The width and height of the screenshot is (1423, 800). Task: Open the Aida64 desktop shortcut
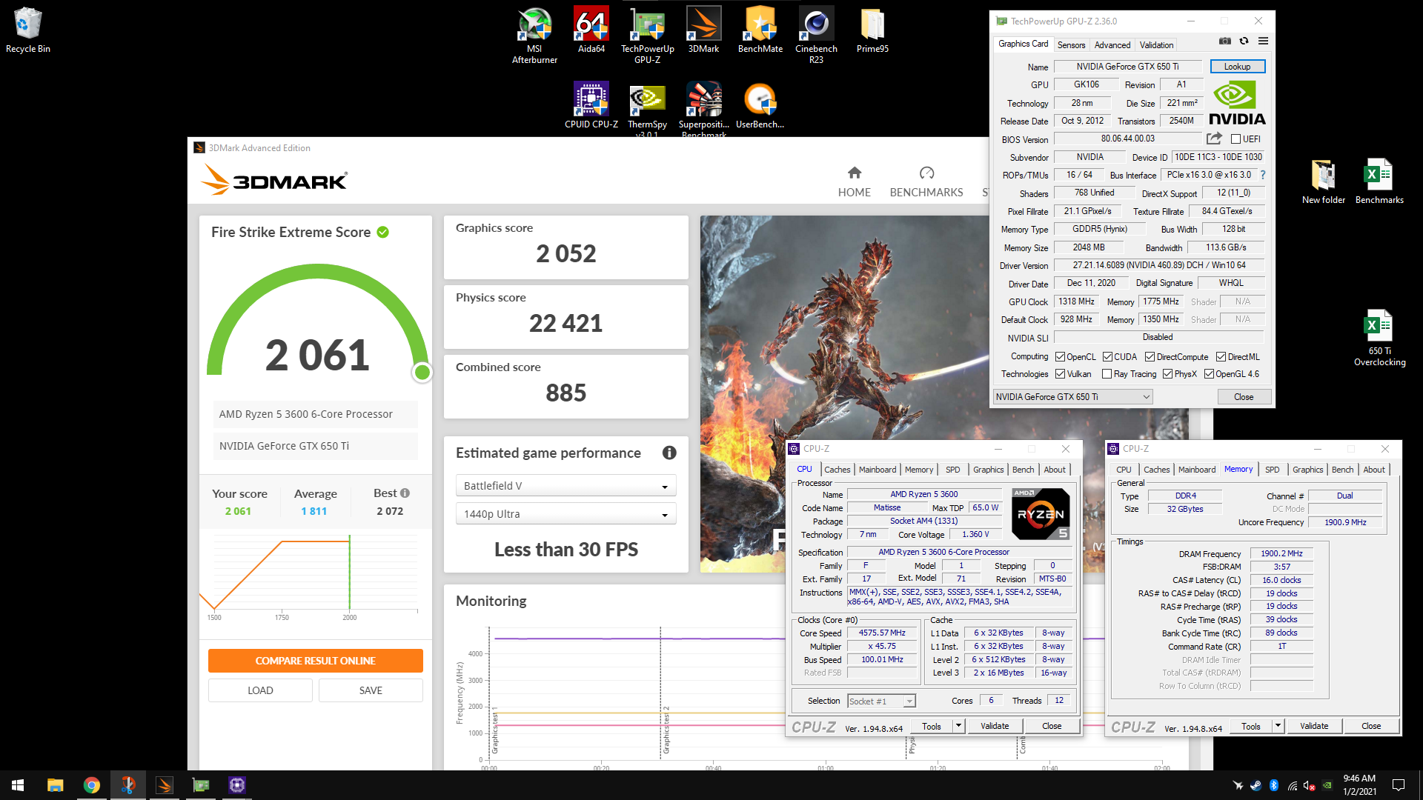pos(591,30)
